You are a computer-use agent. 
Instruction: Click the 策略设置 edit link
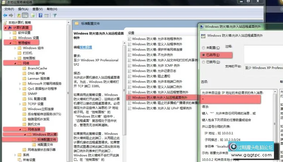[x=86, y=47]
